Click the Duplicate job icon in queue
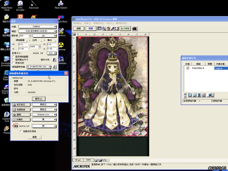The width and height of the screenshot is (228, 171). 190,95
